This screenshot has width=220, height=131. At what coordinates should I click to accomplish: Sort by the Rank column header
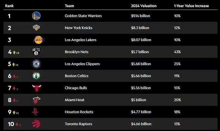(9, 6)
